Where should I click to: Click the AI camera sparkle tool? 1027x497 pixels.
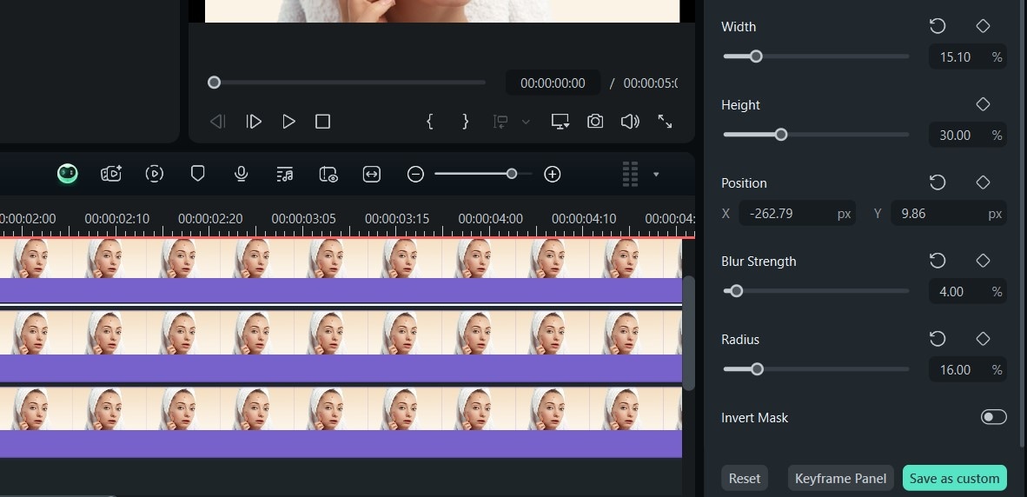(111, 174)
